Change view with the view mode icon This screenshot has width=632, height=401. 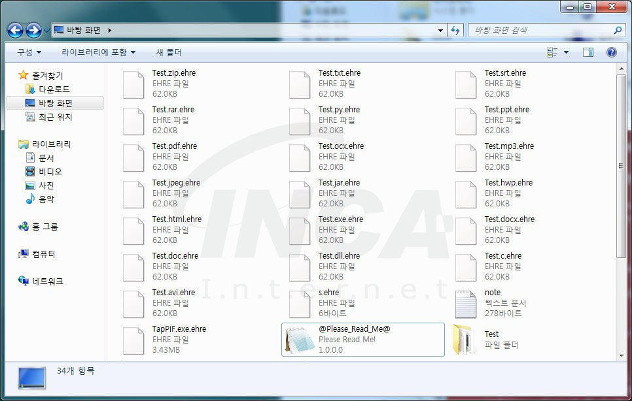552,52
